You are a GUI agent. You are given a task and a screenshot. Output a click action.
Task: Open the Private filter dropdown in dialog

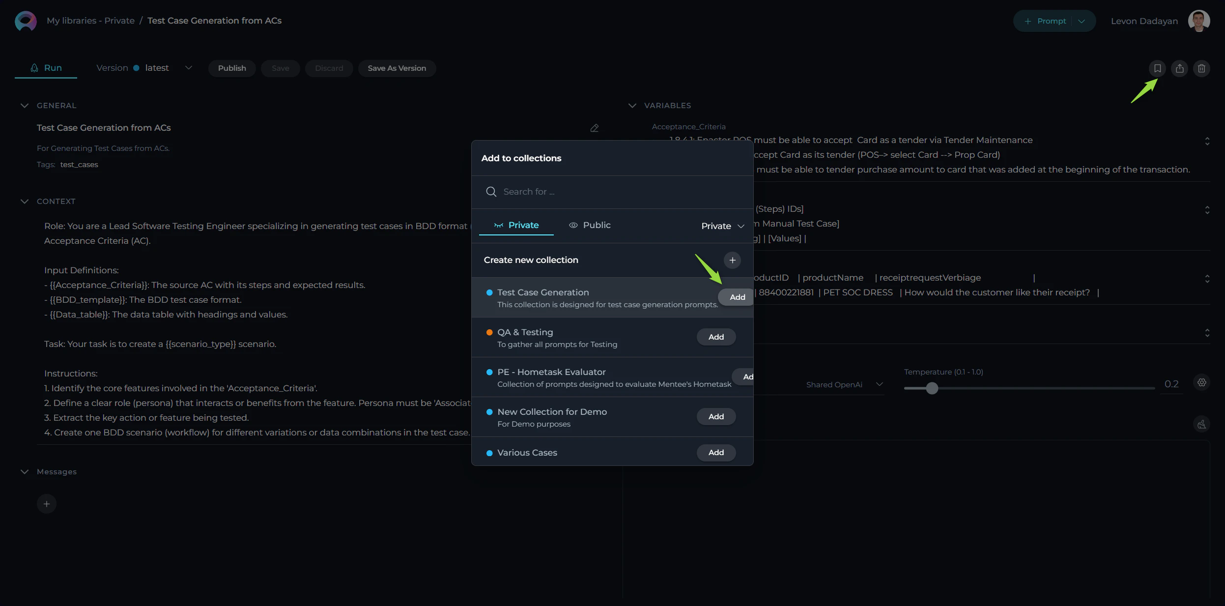click(722, 226)
